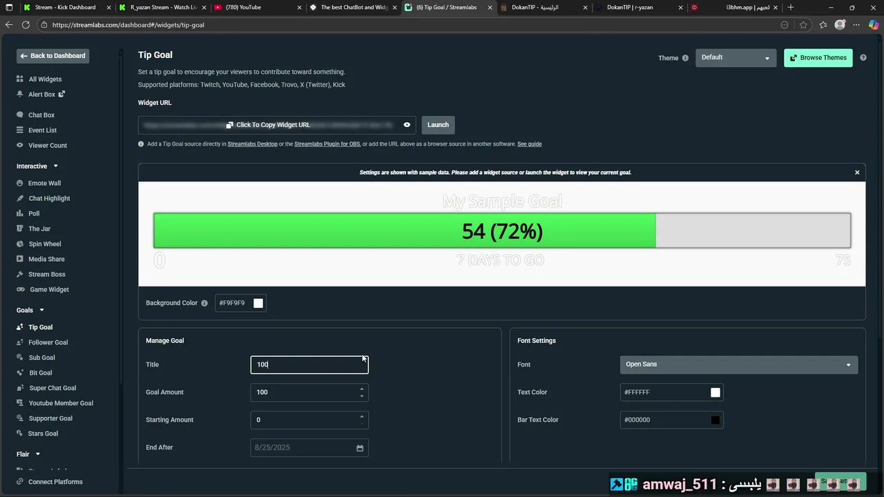The width and height of the screenshot is (884, 497).
Task: Open the End After calendar picker
Action: click(360, 448)
